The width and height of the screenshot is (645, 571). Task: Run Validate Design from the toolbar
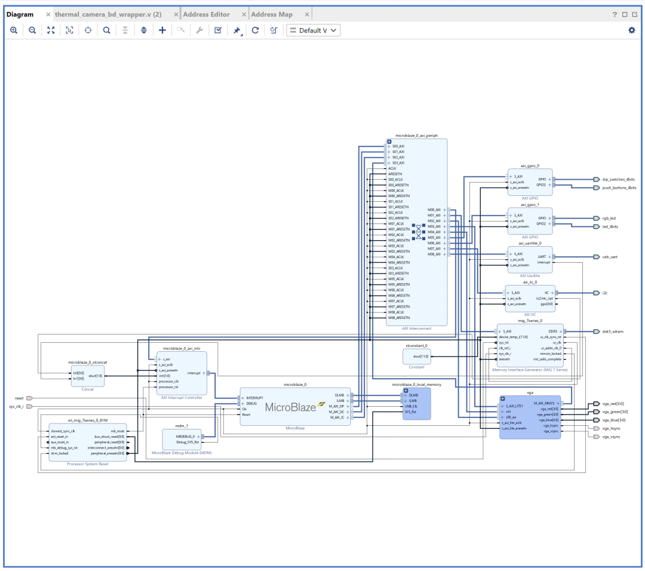[x=217, y=30]
